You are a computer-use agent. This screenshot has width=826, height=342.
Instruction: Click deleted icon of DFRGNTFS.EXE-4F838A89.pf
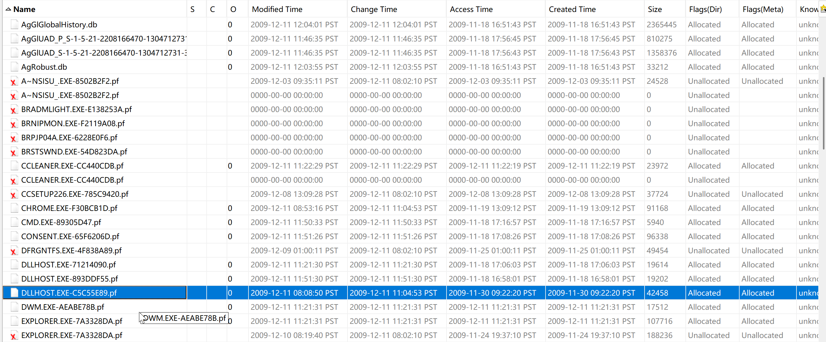pos(14,251)
